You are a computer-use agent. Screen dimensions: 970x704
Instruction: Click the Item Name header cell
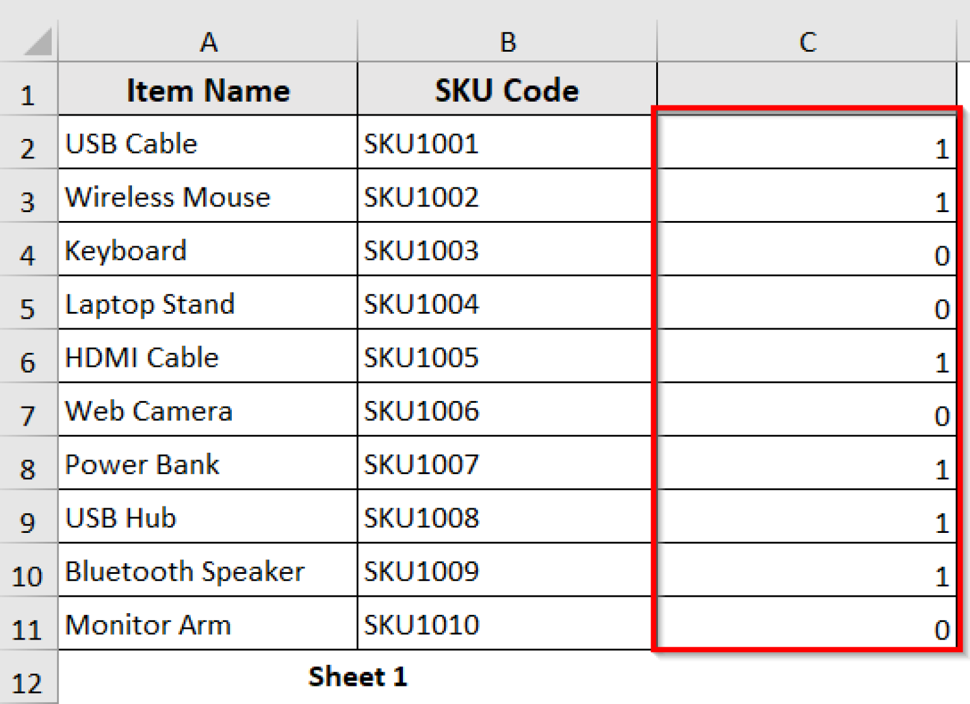point(207,90)
